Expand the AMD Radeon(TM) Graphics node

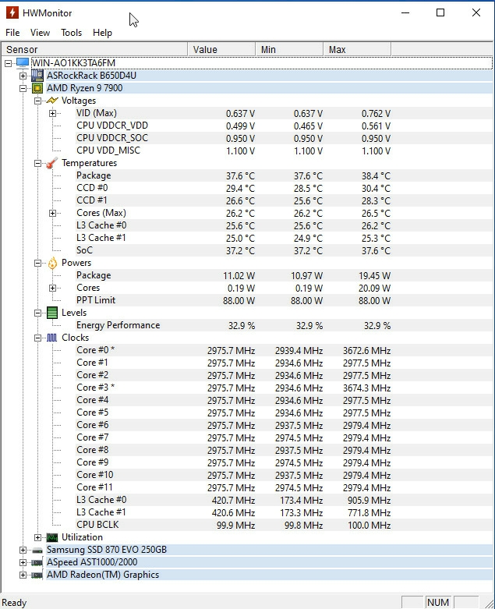coord(23,575)
